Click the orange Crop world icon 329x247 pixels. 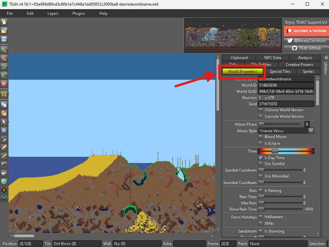point(4,94)
